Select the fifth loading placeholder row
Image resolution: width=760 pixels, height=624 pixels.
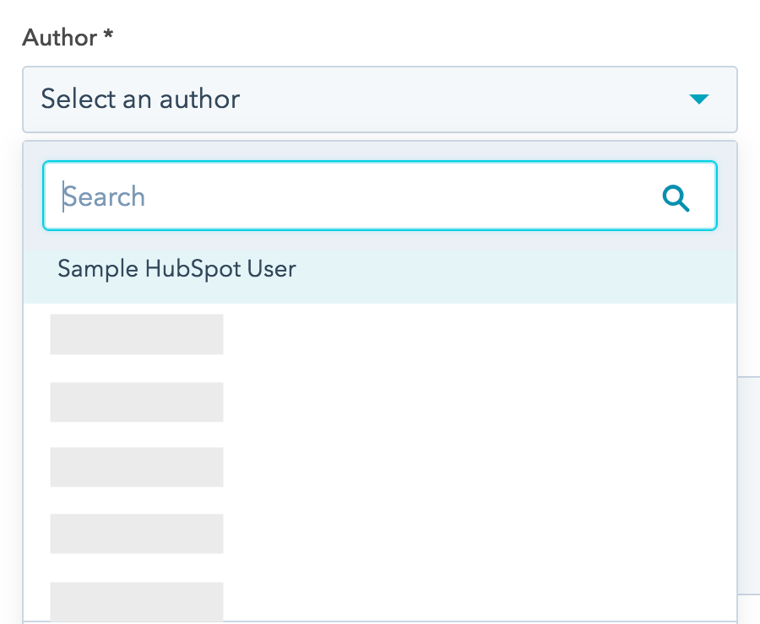137,601
